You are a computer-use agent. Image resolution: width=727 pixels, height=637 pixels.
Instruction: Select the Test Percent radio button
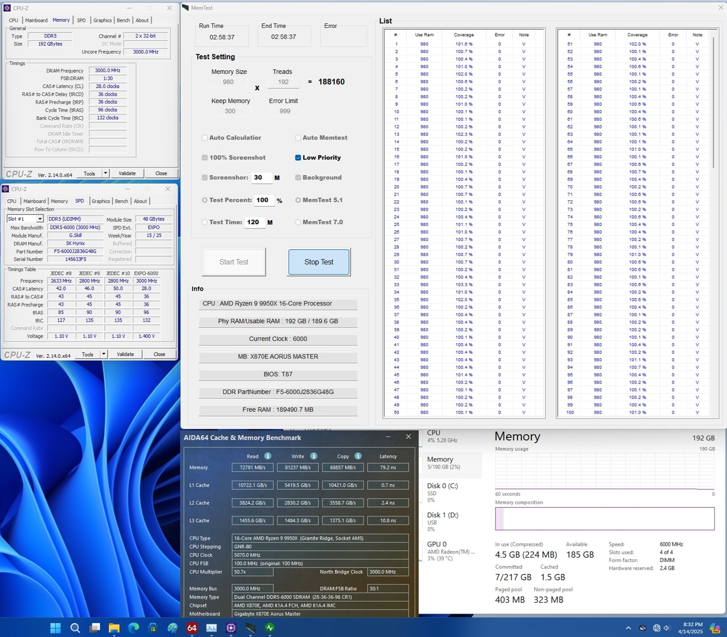(205, 200)
